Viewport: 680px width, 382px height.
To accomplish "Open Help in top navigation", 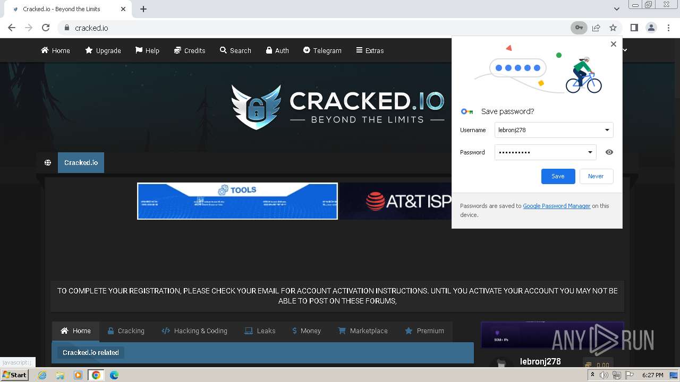I will [x=147, y=50].
